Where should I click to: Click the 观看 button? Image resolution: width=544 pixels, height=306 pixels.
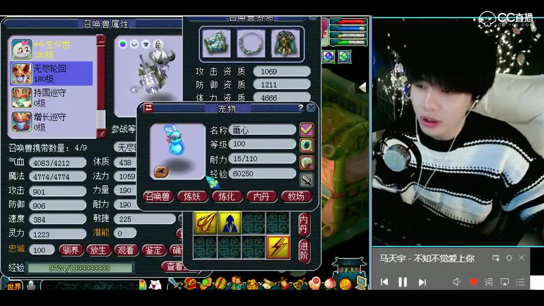pos(126,250)
